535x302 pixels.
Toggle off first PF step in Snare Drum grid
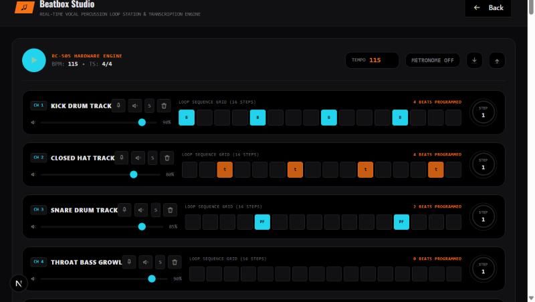(x=262, y=222)
